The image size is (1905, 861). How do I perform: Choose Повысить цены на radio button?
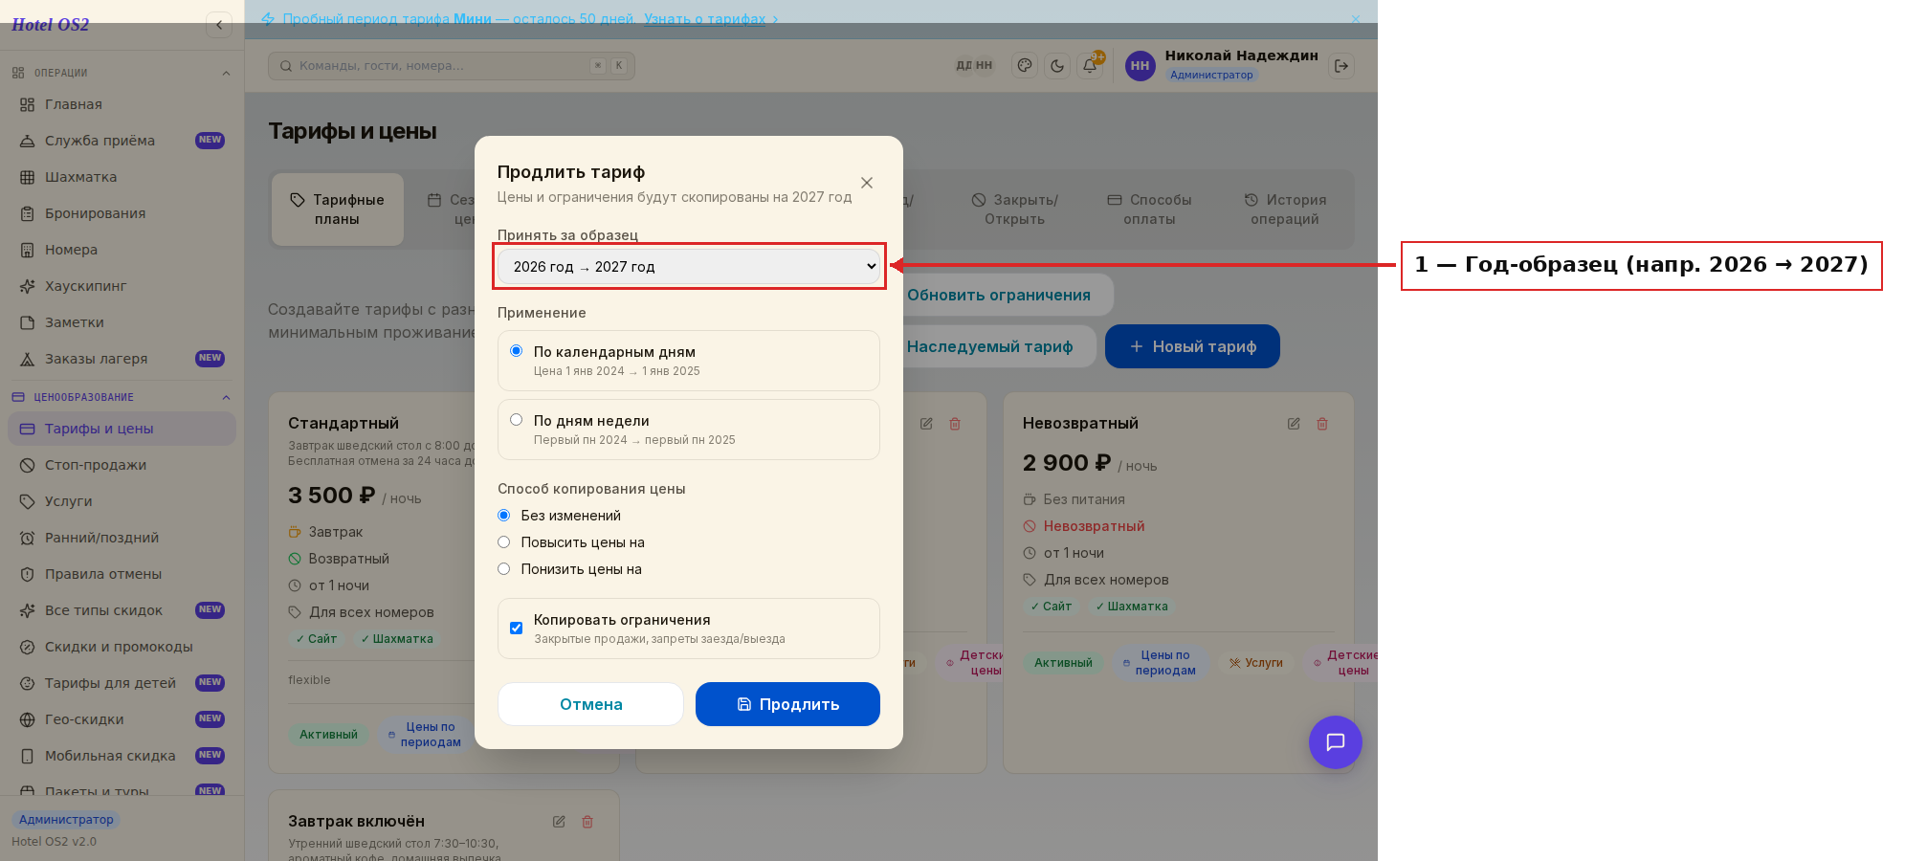504,542
